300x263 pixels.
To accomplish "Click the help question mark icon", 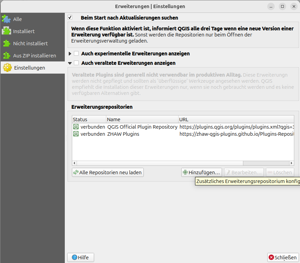I will (x=74, y=257).
